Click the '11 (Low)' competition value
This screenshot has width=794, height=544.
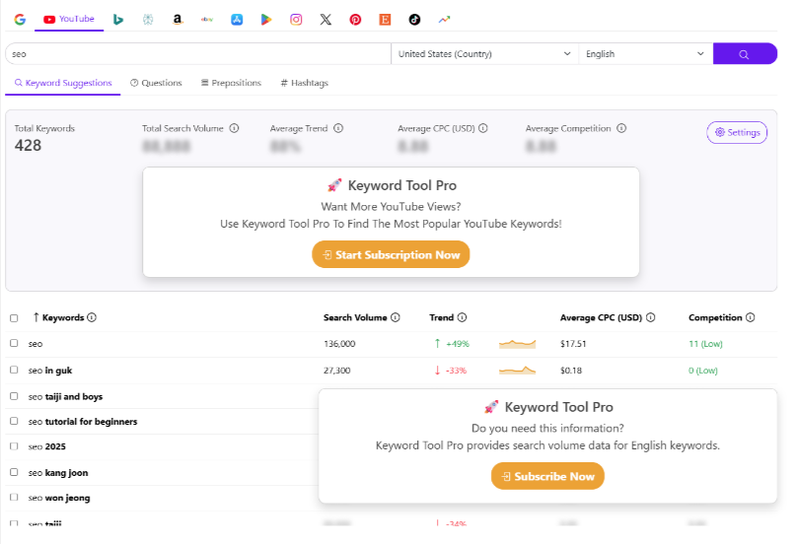(x=705, y=344)
